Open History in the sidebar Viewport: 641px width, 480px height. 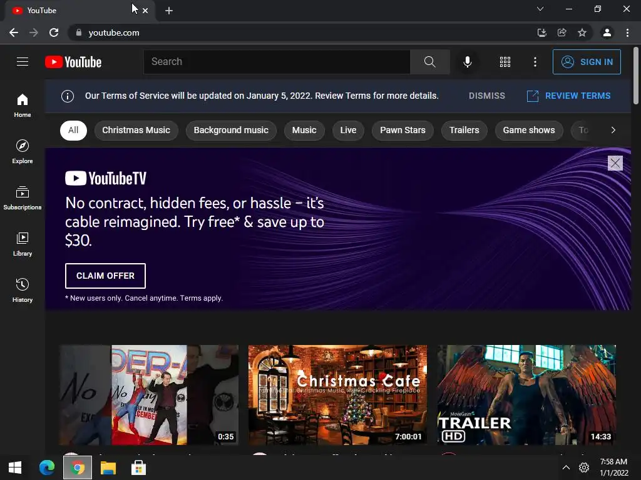click(x=23, y=290)
